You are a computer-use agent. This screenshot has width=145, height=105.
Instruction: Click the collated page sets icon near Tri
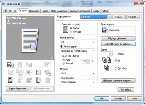(107, 60)
